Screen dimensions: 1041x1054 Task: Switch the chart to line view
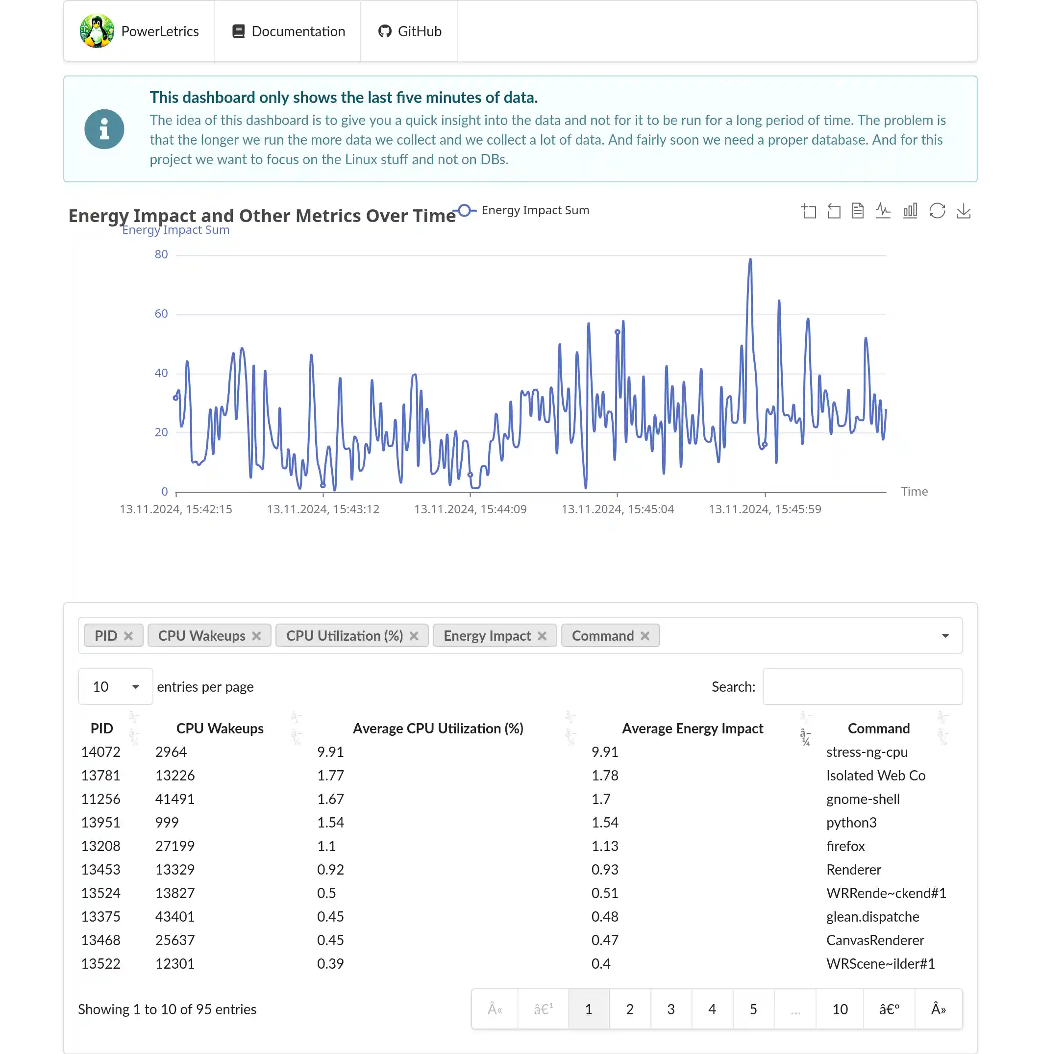point(883,211)
